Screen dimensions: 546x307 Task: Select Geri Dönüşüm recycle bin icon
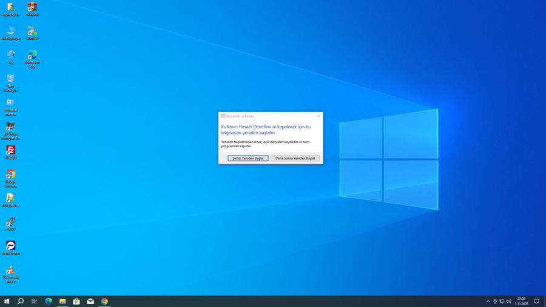pyautogui.click(x=10, y=83)
